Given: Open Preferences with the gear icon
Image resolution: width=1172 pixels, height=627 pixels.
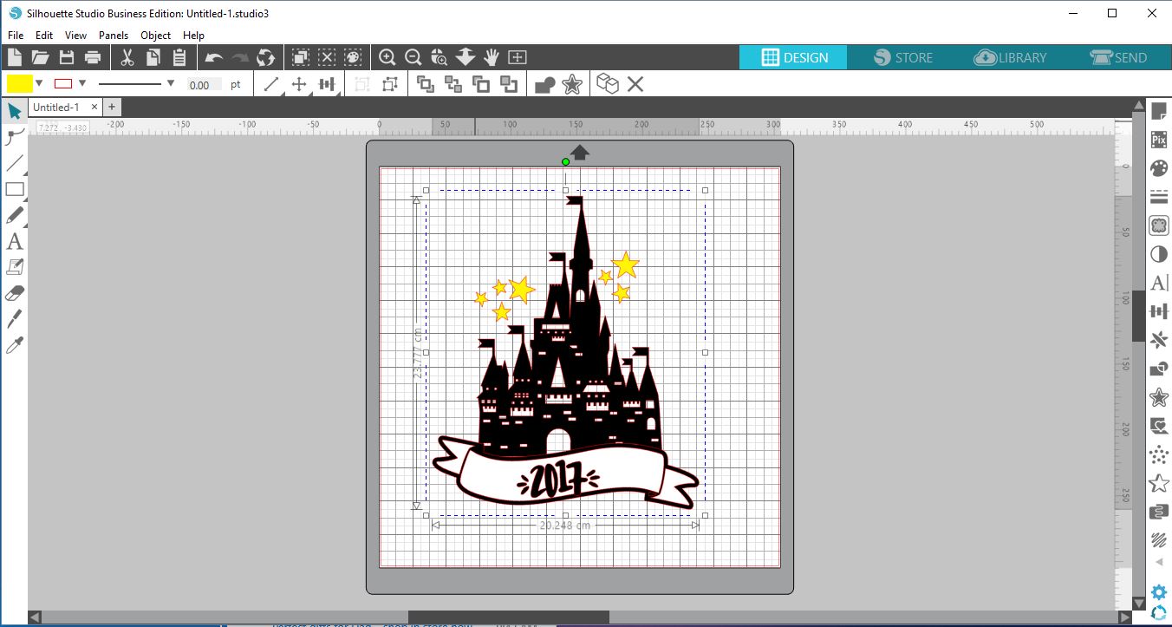Looking at the screenshot, I should pyautogui.click(x=1159, y=593).
